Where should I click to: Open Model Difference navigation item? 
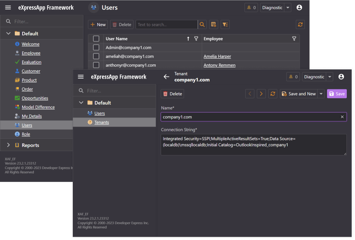tap(38, 107)
